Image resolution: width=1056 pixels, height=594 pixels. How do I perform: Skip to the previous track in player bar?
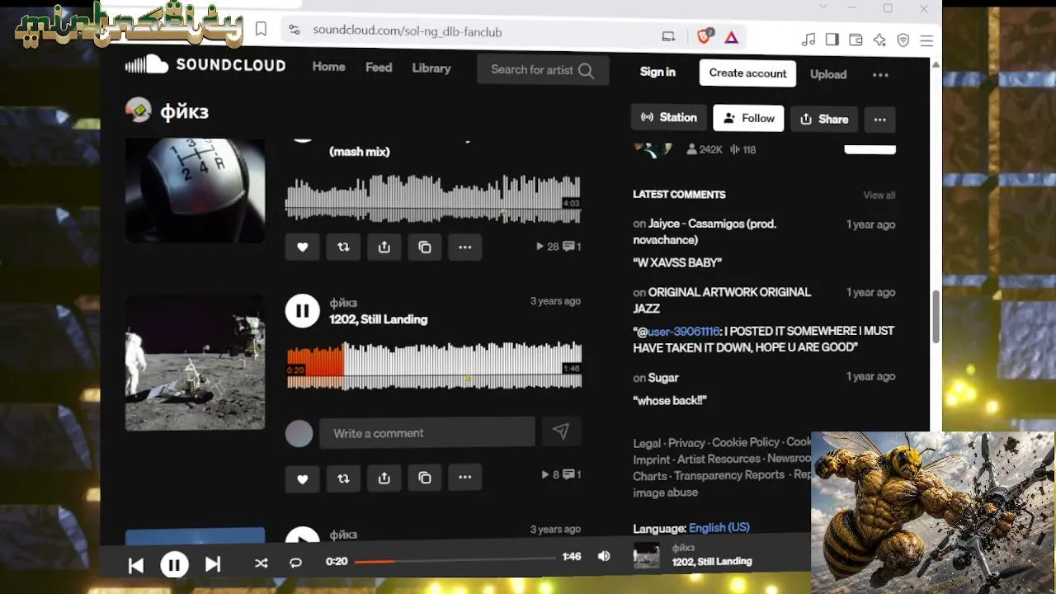[x=136, y=564]
